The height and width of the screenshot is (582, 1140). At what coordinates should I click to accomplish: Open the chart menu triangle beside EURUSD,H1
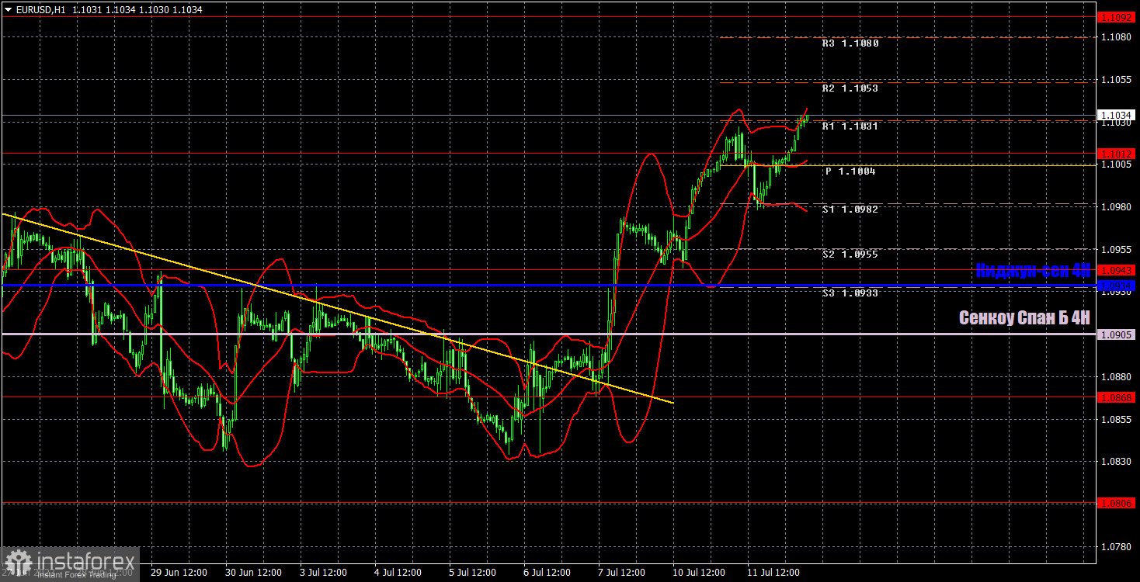pos(8,10)
